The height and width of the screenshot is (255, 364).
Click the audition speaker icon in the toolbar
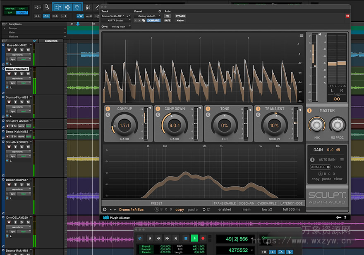coord(88,7)
